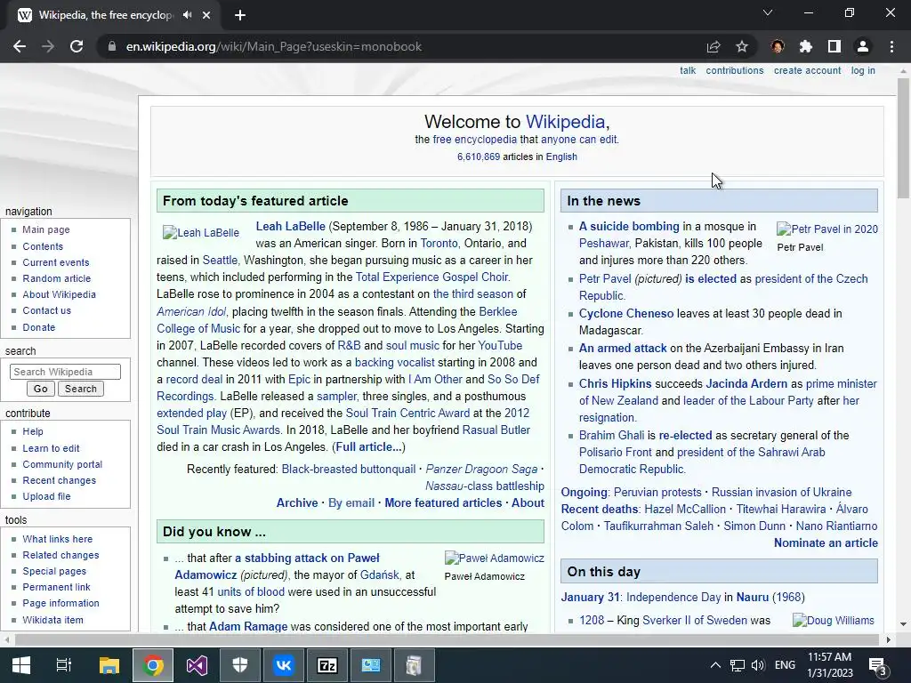Open the Donate link

[39, 327]
